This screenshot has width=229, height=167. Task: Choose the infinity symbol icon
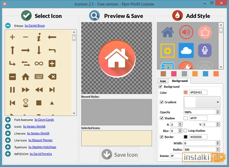(x=39, y=63)
